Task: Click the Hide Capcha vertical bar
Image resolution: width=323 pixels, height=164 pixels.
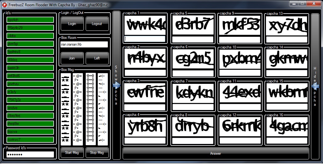Action: point(315,86)
